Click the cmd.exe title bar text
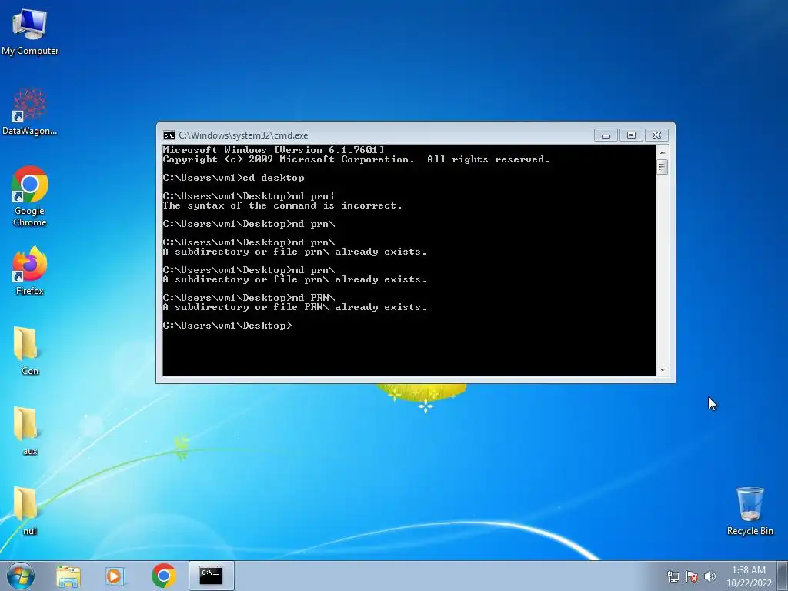The width and height of the screenshot is (788, 591). [243, 135]
